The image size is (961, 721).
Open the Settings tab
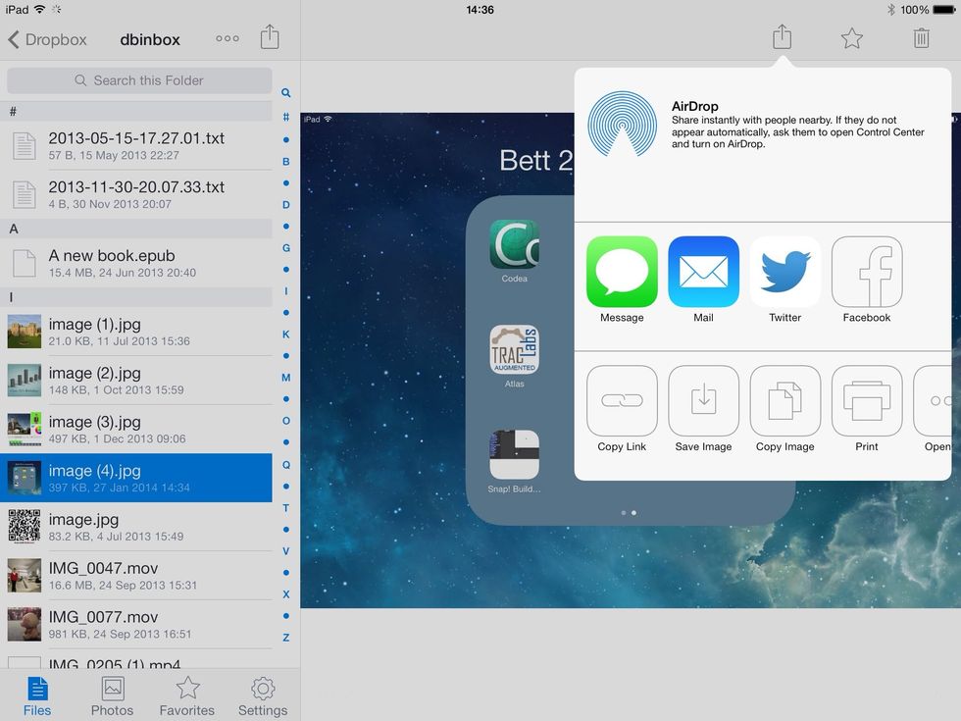click(x=262, y=694)
